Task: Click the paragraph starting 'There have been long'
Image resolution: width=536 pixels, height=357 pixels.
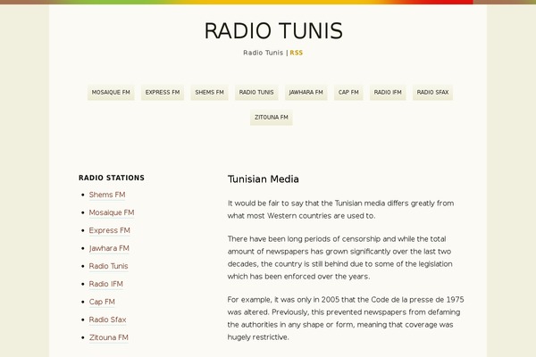Action: tap(340, 258)
